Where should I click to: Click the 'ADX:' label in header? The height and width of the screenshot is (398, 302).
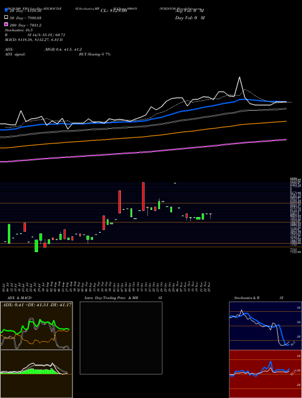click(9, 49)
